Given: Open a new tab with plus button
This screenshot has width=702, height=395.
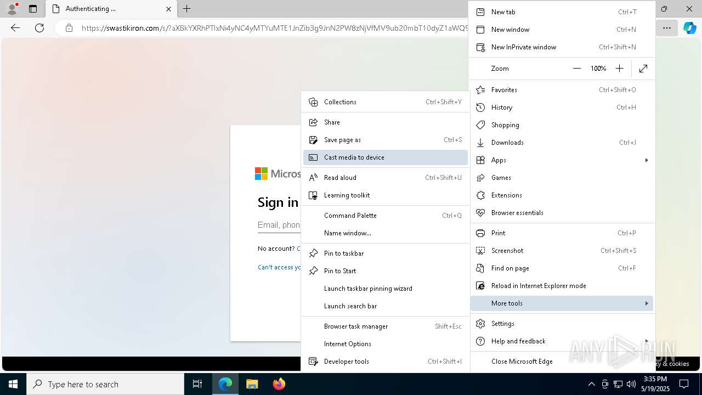Looking at the screenshot, I should pyautogui.click(x=187, y=9).
